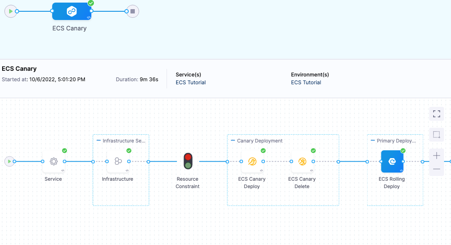451x245 pixels.
Task: Click the pipeline end stop icon
Action: [x=133, y=11]
